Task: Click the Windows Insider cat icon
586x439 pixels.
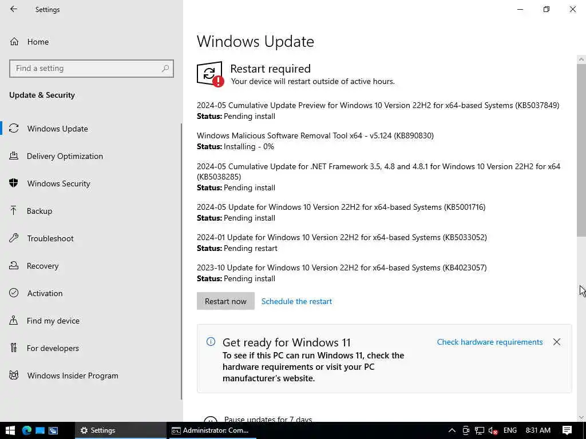Action: 14,375
